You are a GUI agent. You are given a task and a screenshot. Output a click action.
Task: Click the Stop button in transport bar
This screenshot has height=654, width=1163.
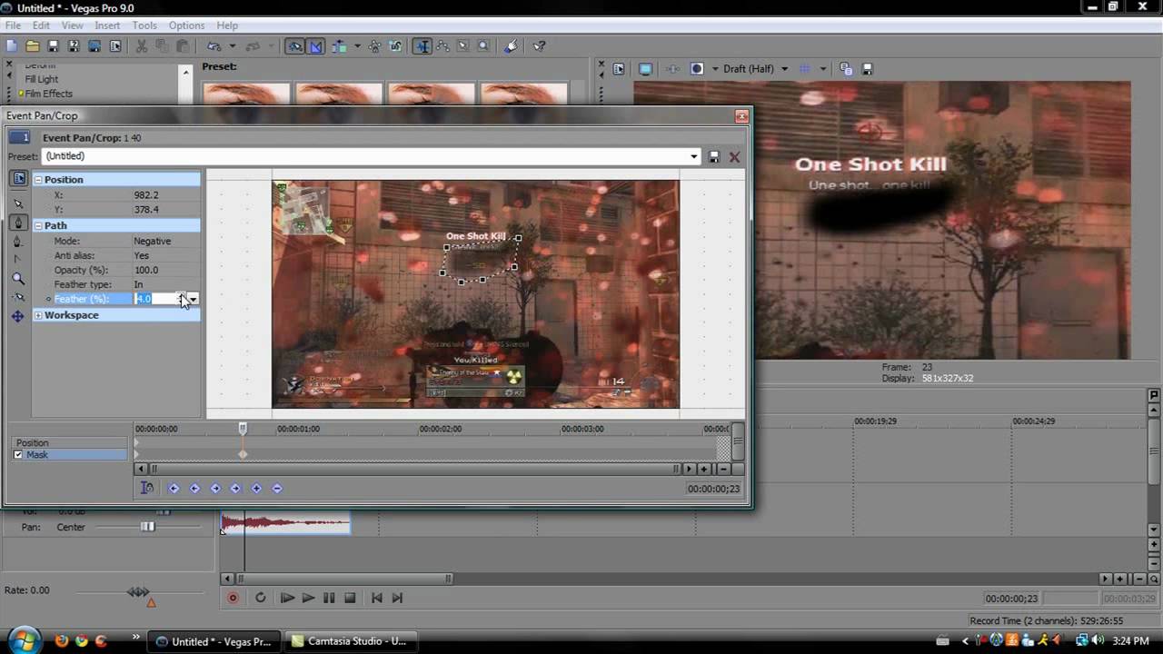pyautogui.click(x=350, y=598)
